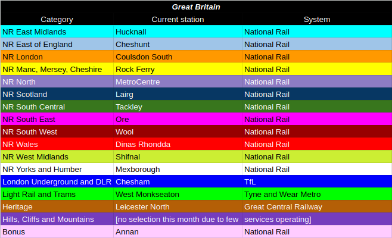The width and height of the screenshot is (392, 238).
Task: Select the Coulsdon South station entry
Action: 144,57
